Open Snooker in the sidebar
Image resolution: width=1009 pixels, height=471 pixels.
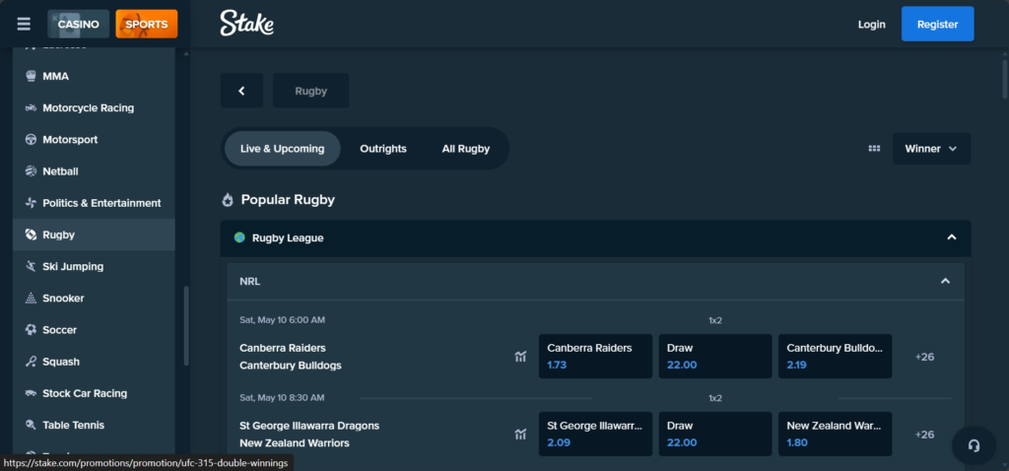point(94,298)
